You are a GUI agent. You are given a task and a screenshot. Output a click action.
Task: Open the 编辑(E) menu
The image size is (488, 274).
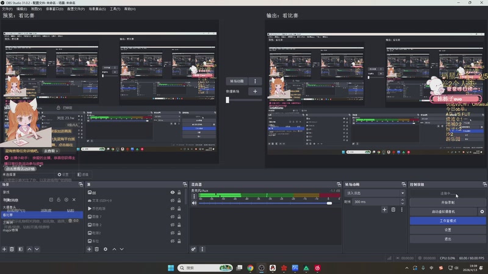click(x=21, y=9)
